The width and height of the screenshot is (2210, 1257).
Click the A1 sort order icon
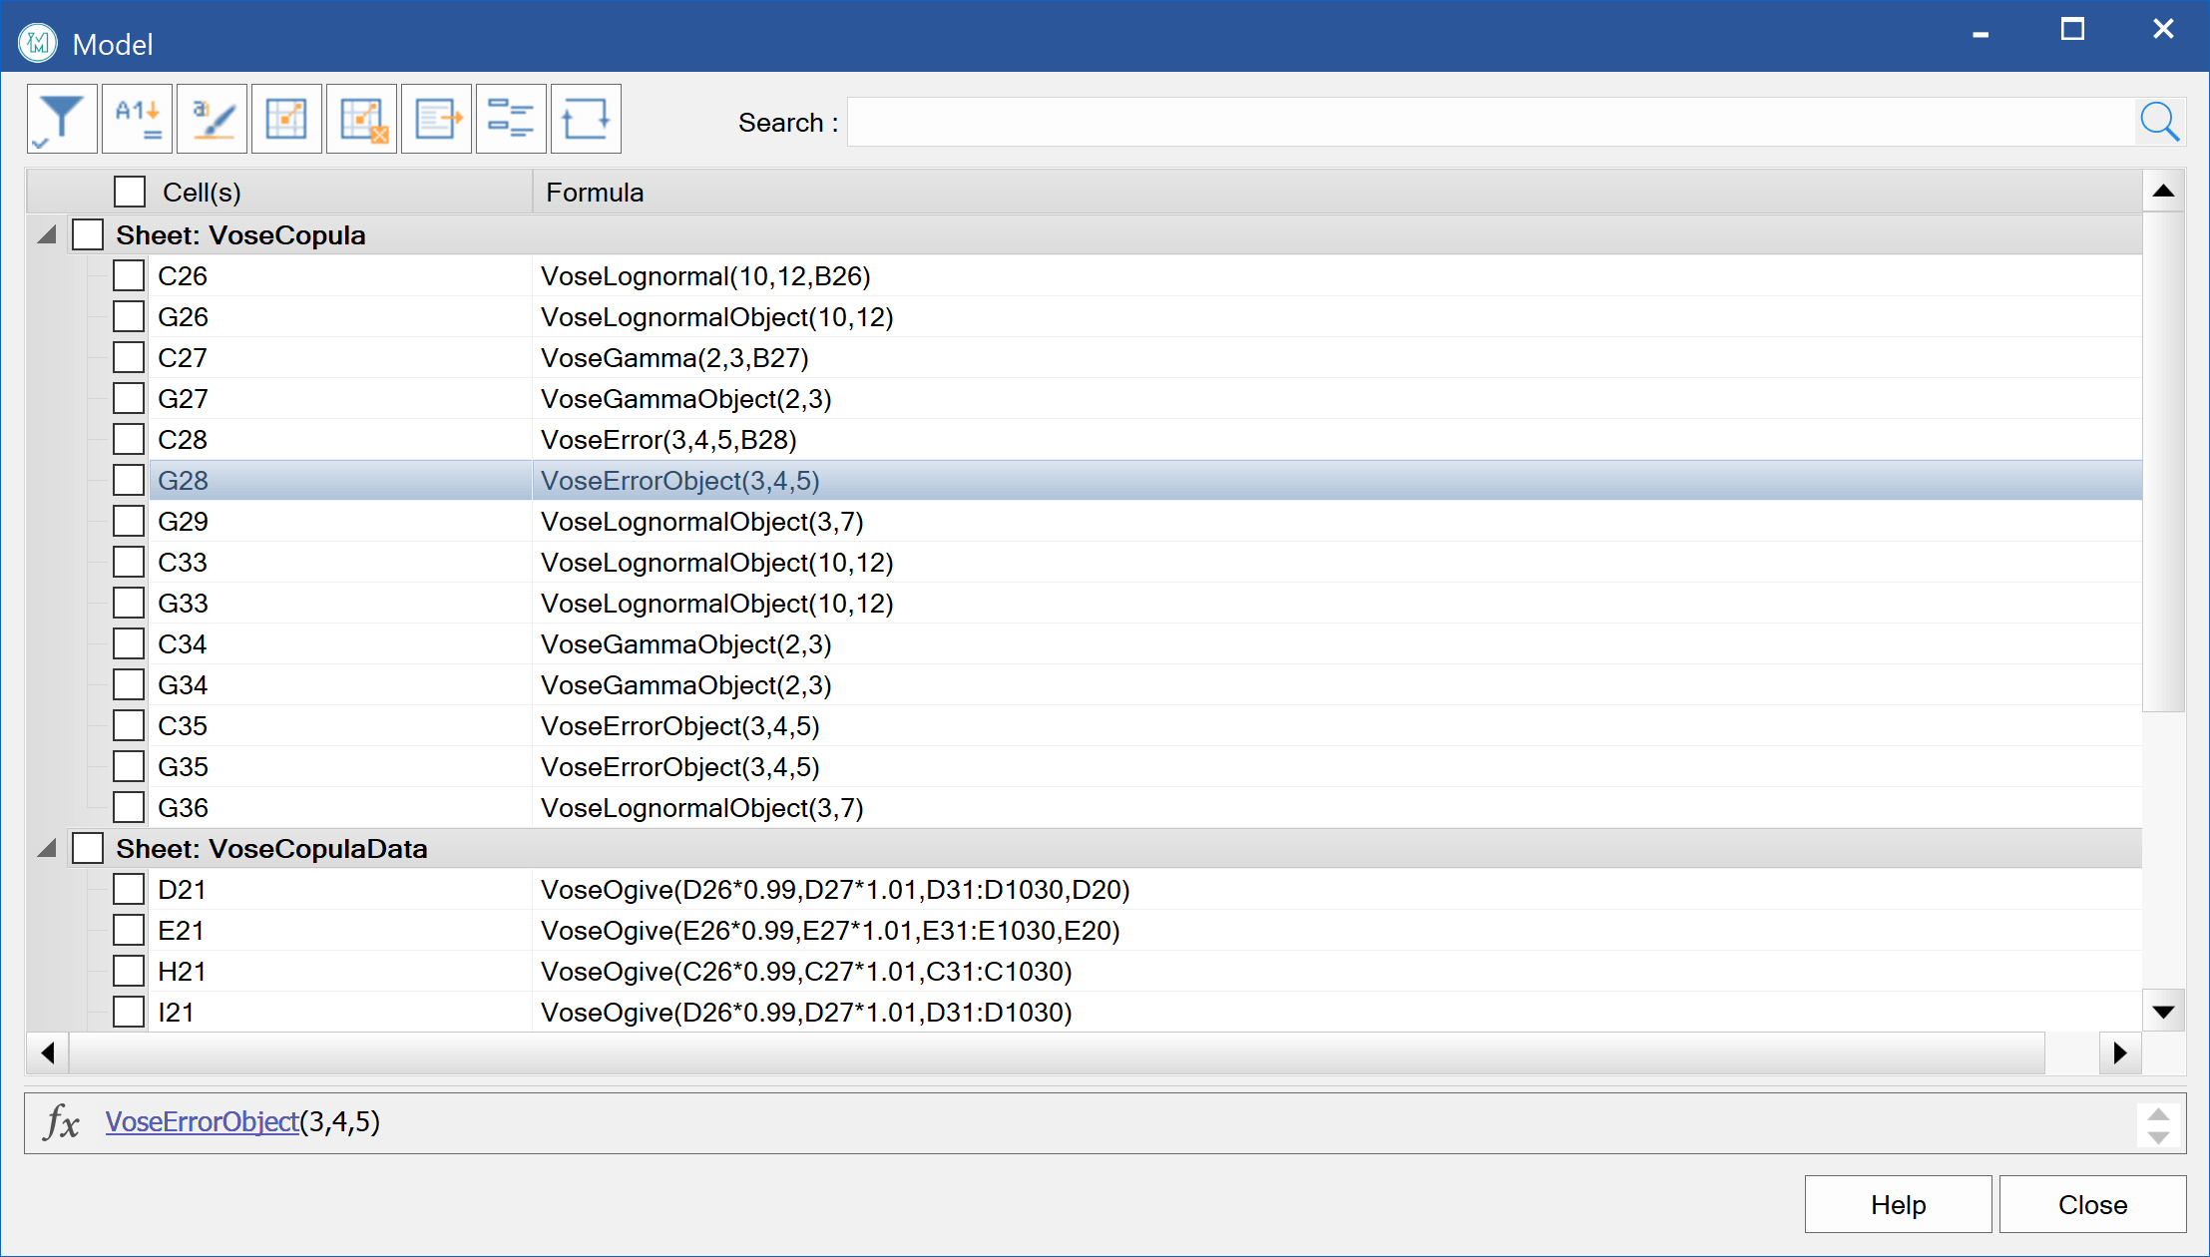click(x=137, y=120)
